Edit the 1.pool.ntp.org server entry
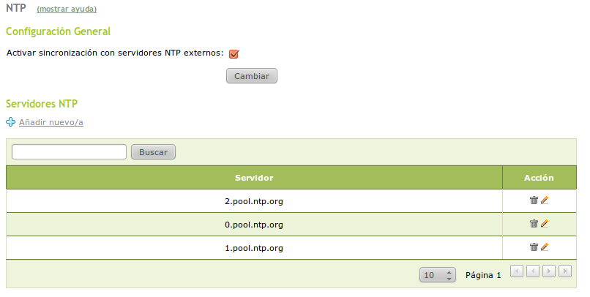This screenshot has height=297, width=590. click(545, 247)
